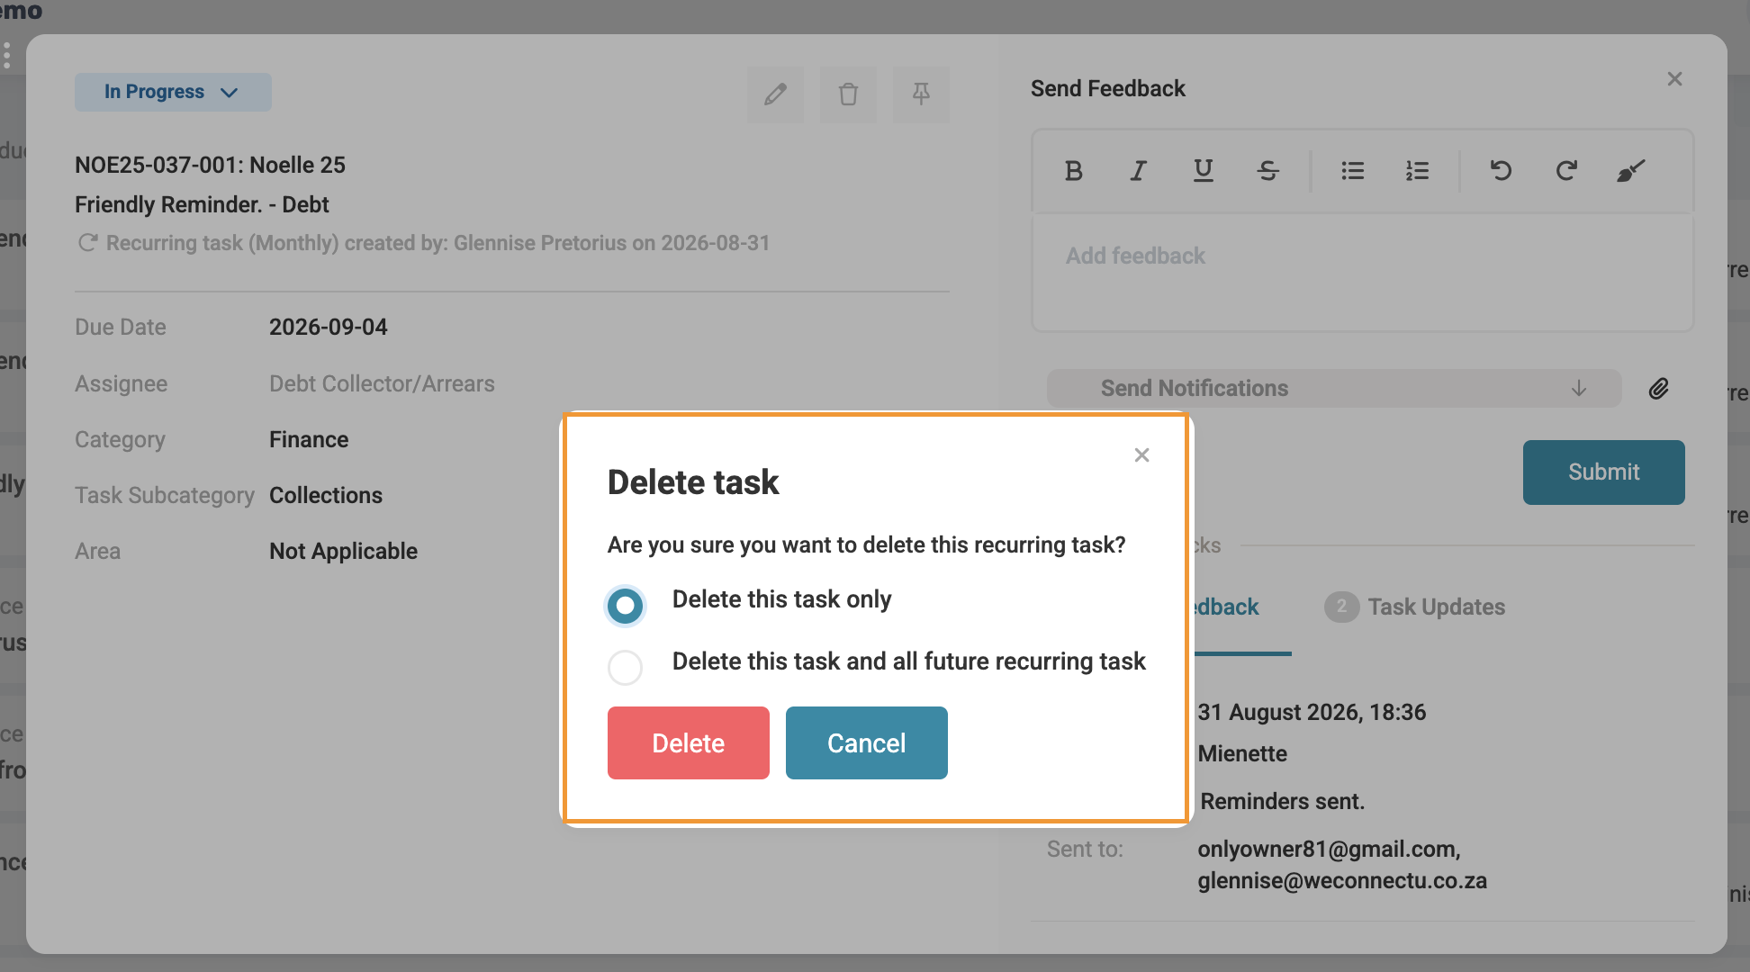This screenshot has width=1750, height=972.
Task: Click the trash delete task icon
Action: tap(848, 94)
